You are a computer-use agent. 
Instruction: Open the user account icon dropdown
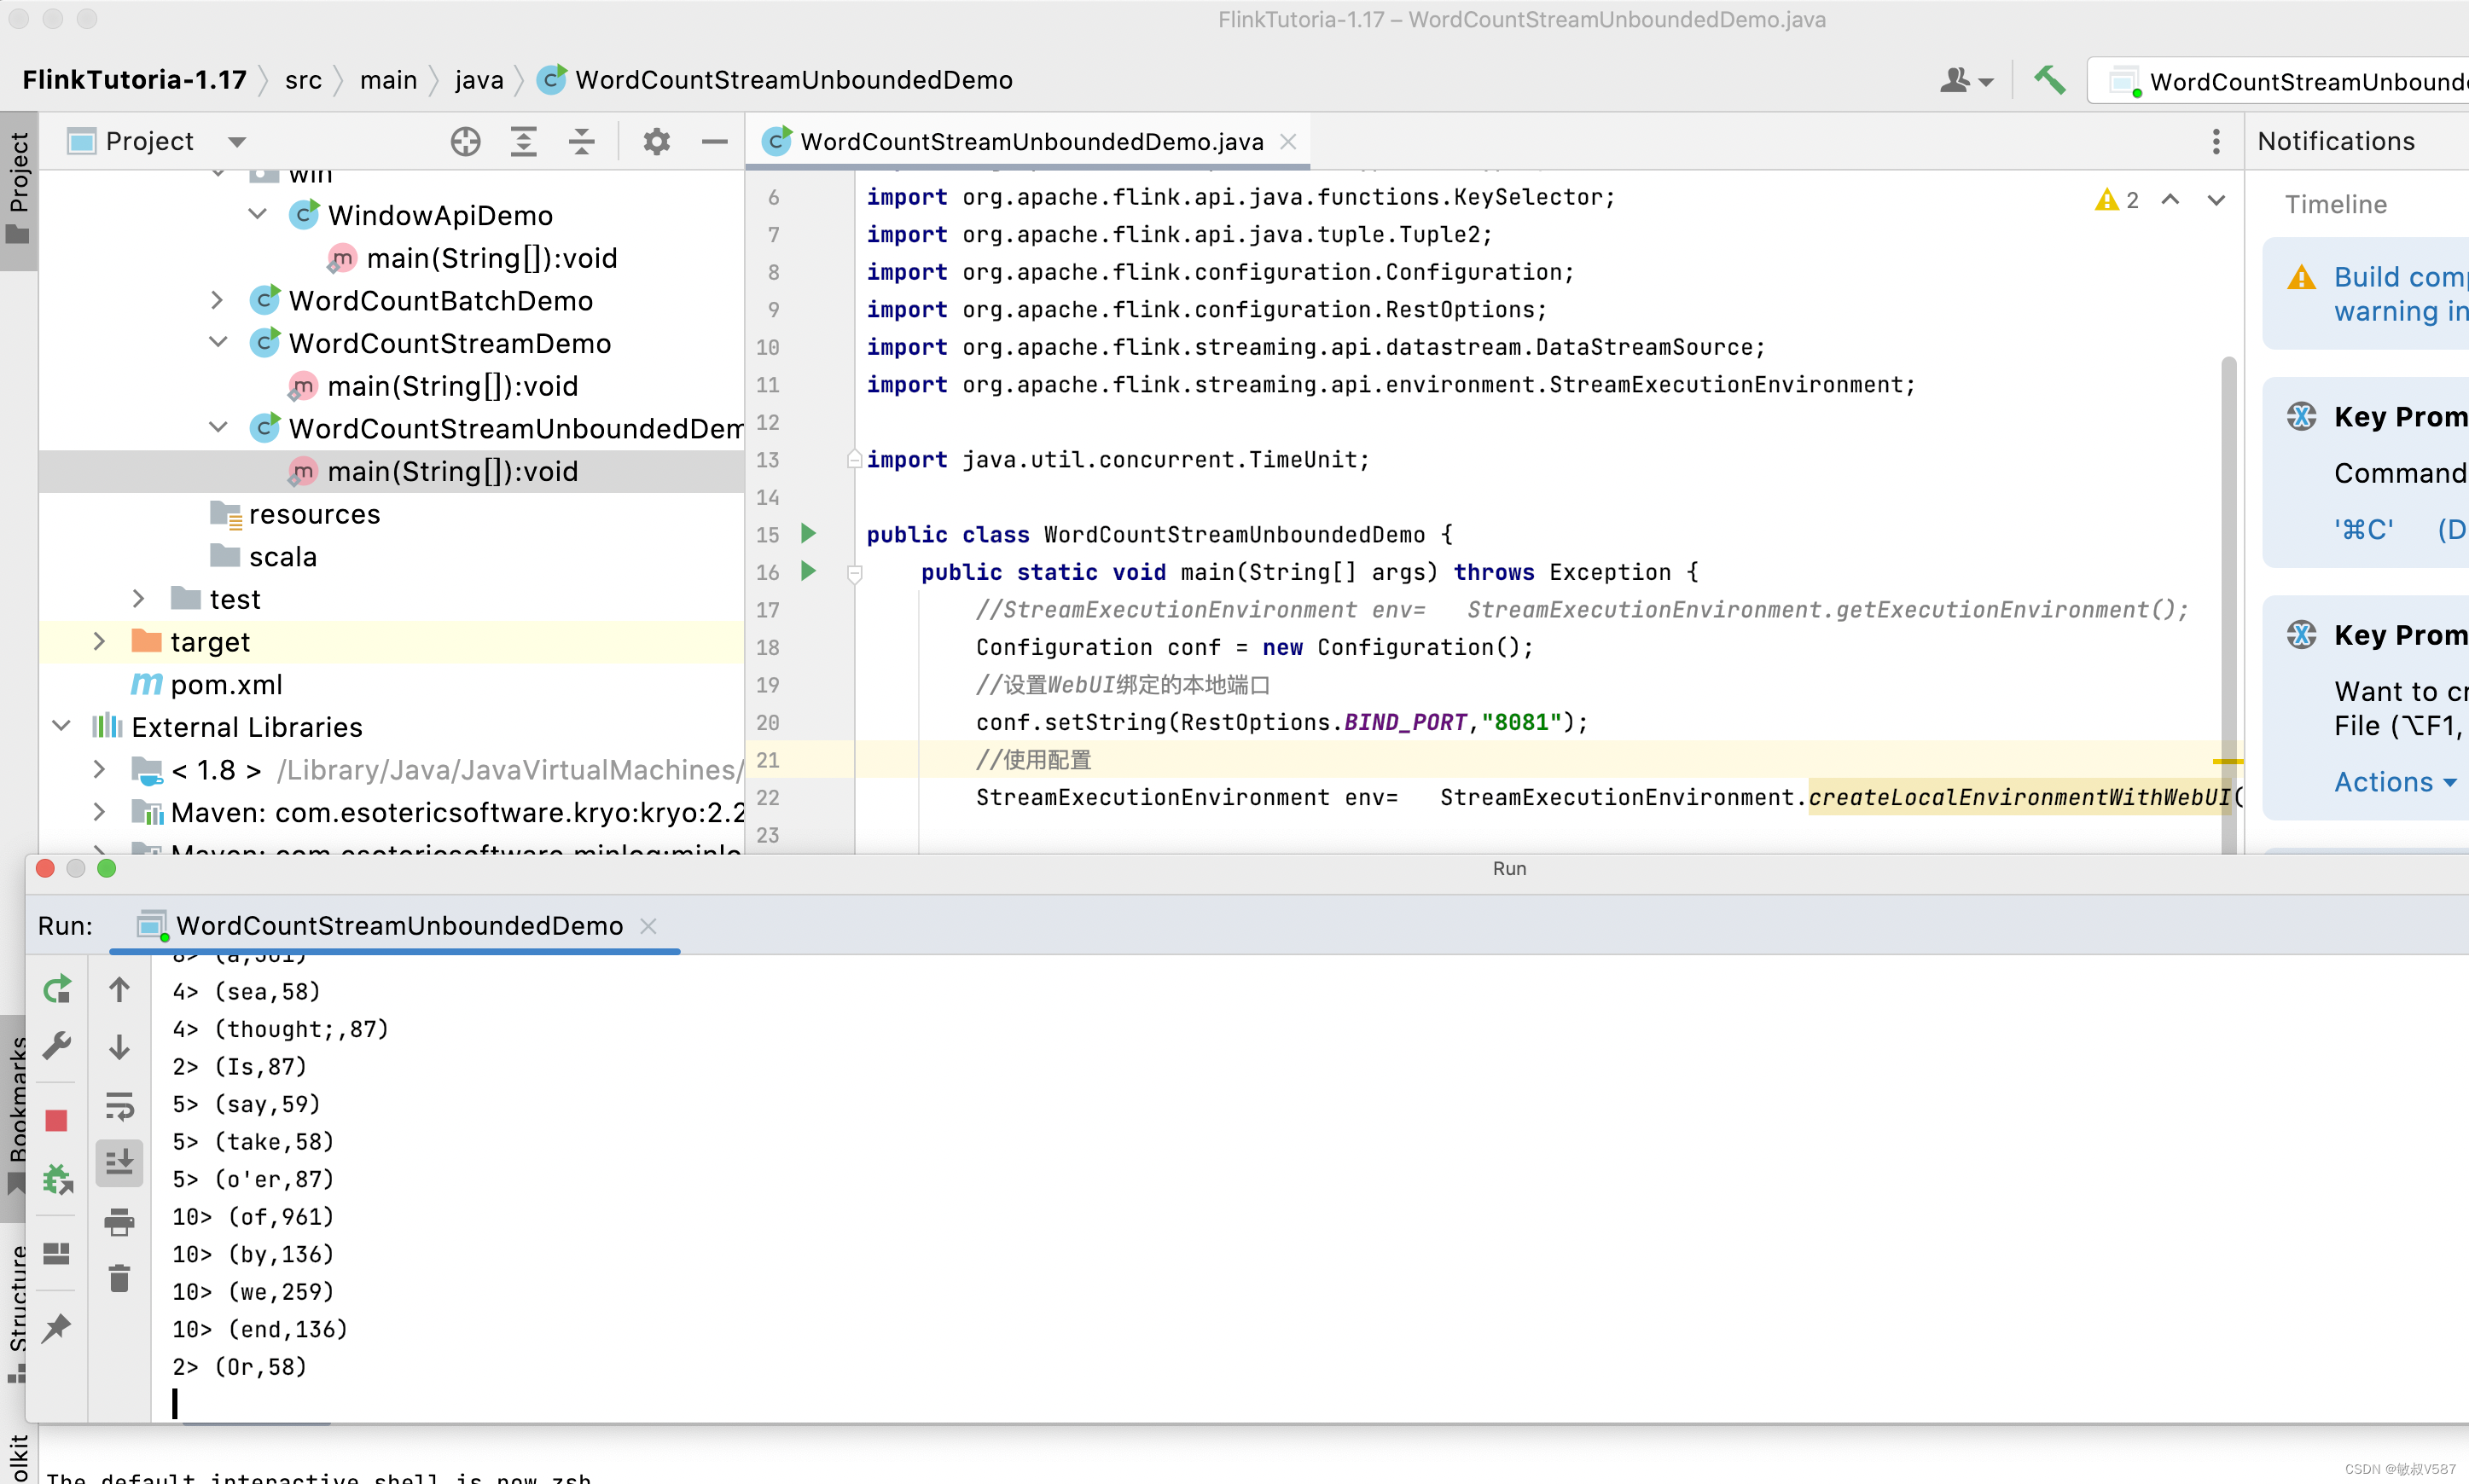1966,80
